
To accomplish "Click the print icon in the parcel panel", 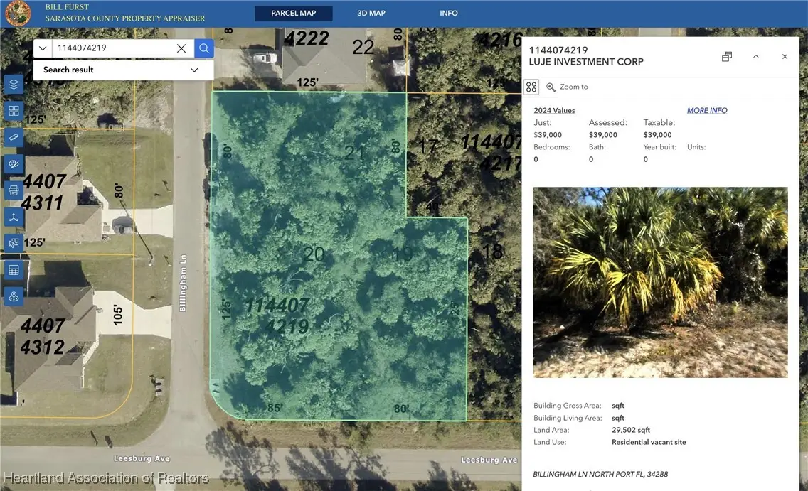I will point(726,56).
